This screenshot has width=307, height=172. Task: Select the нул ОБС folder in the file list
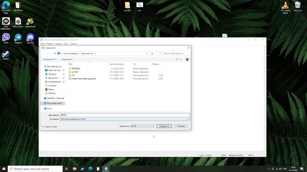[75, 72]
